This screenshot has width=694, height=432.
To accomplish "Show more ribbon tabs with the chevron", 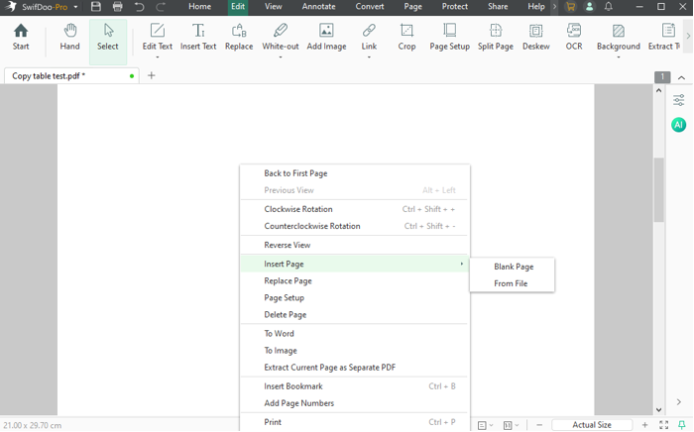I will tap(554, 7).
